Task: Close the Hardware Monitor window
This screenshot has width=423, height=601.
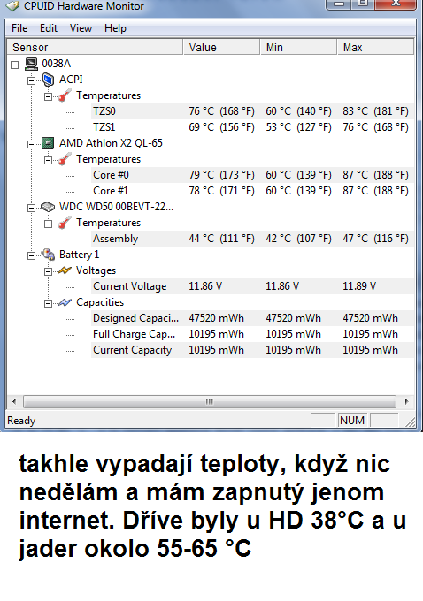Action: pyautogui.click(x=396, y=4)
